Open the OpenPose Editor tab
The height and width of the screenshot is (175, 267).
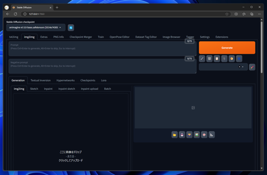coord(120,37)
